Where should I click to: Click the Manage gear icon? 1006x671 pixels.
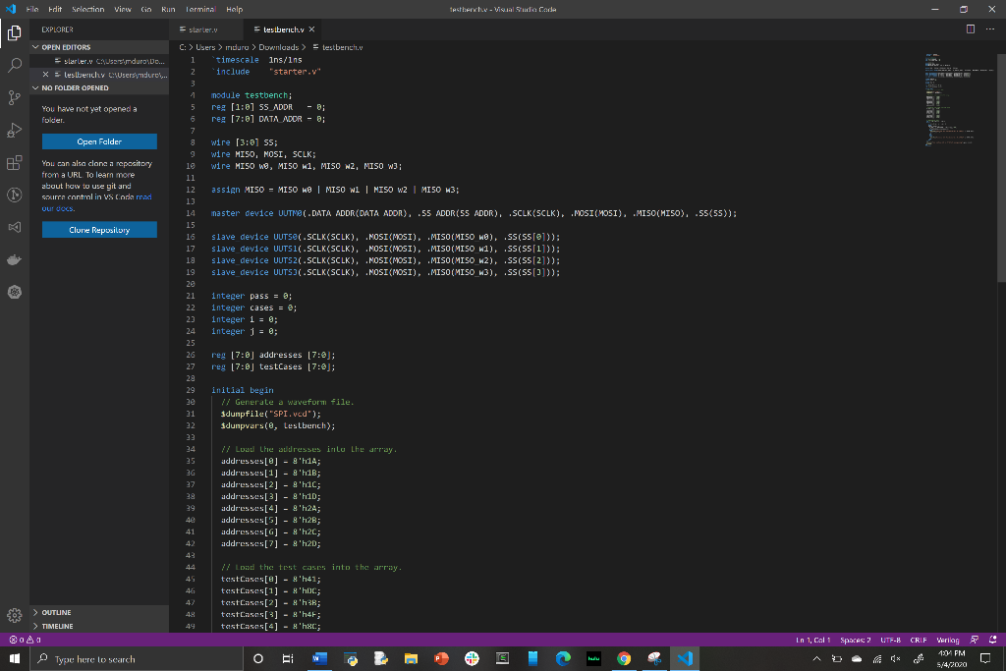click(x=15, y=615)
